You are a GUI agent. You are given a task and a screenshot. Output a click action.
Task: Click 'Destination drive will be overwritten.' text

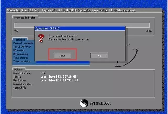coord(69,40)
